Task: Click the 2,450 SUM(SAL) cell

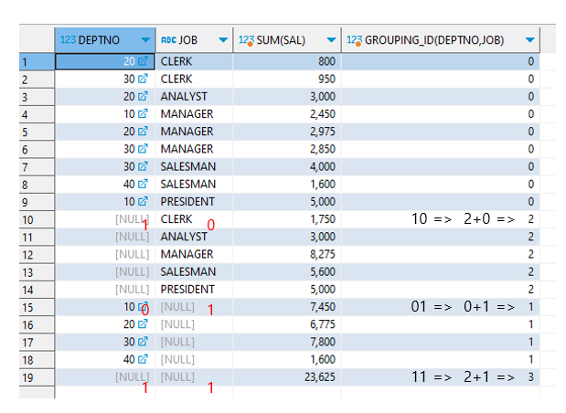Action: (x=287, y=114)
